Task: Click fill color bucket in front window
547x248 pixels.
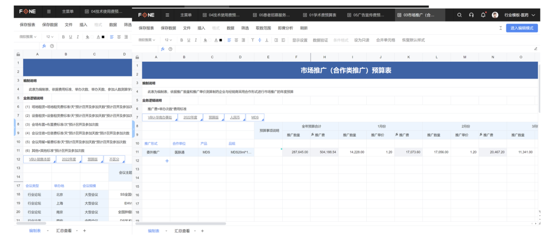Action: click(206, 40)
